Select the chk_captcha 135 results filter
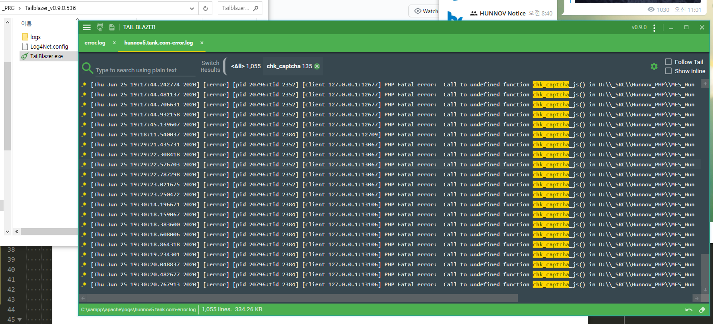713x324 pixels. click(x=289, y=66)
